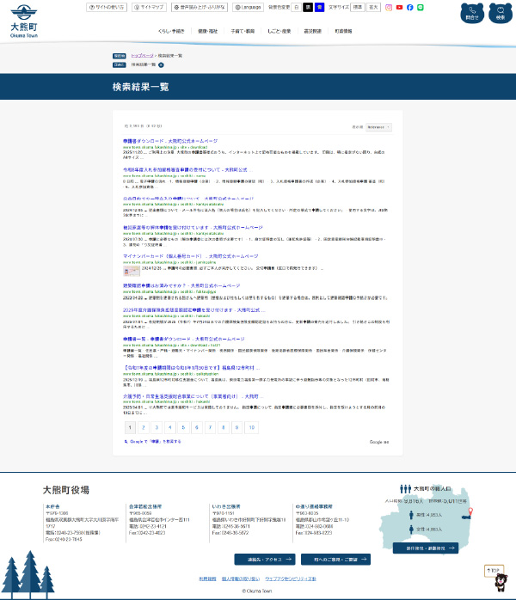The image size is (516, 600).
Task: Expand the 健康・福祉 menu
Action: [x=208, y=30]
